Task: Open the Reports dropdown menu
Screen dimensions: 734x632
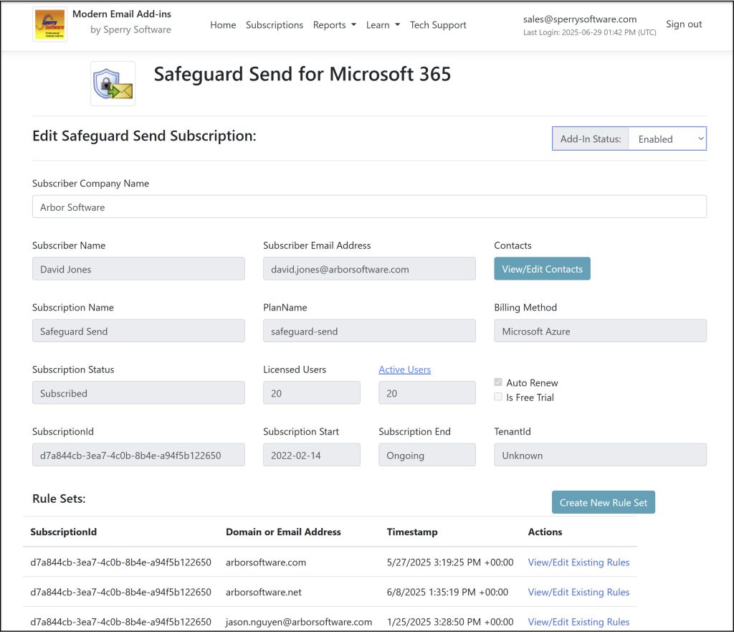Action: pyautogui.click(x=334, y=24)
